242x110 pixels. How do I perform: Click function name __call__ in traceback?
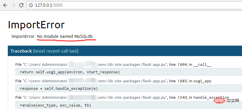pyautogui.click(x=202, y=65)
